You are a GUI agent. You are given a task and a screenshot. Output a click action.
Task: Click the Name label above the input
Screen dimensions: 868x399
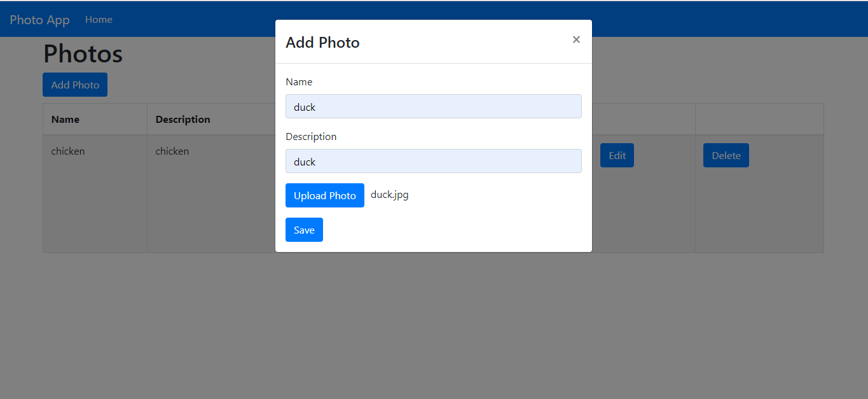coord(299,81)
